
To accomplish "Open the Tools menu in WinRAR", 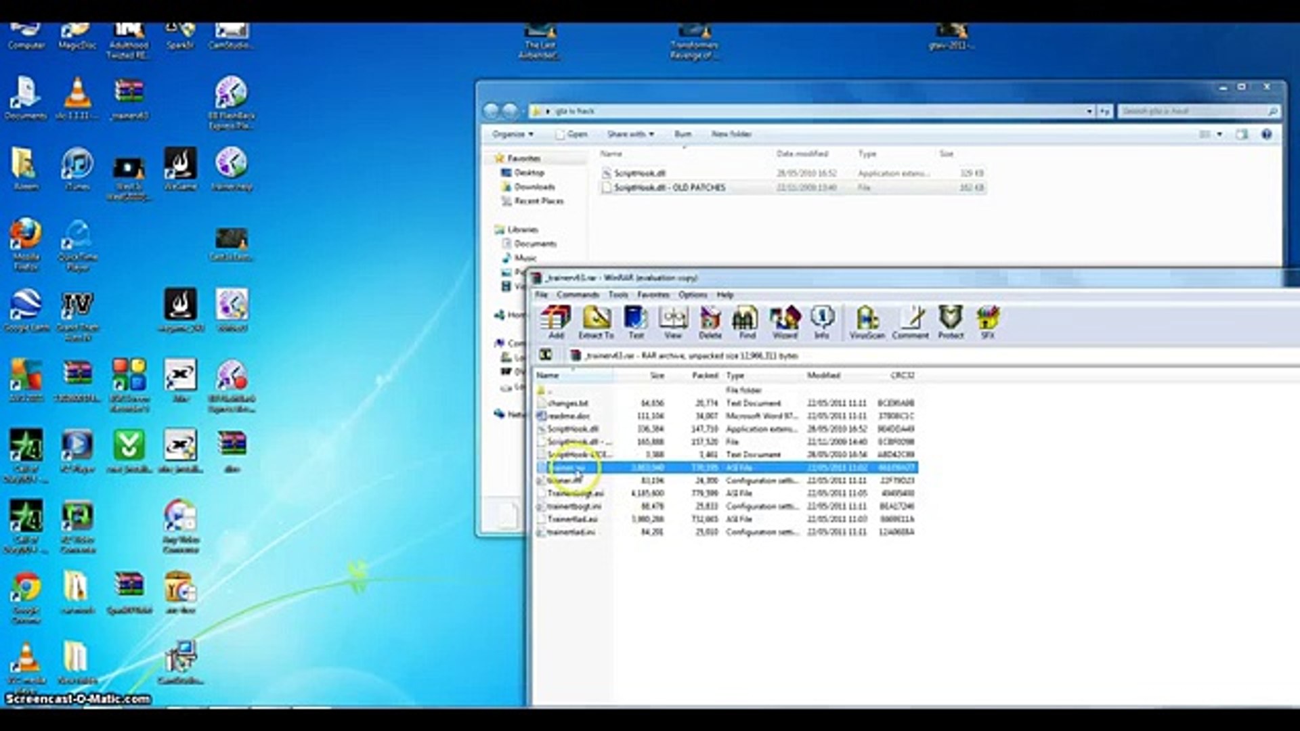I will (x=618, y=294).
